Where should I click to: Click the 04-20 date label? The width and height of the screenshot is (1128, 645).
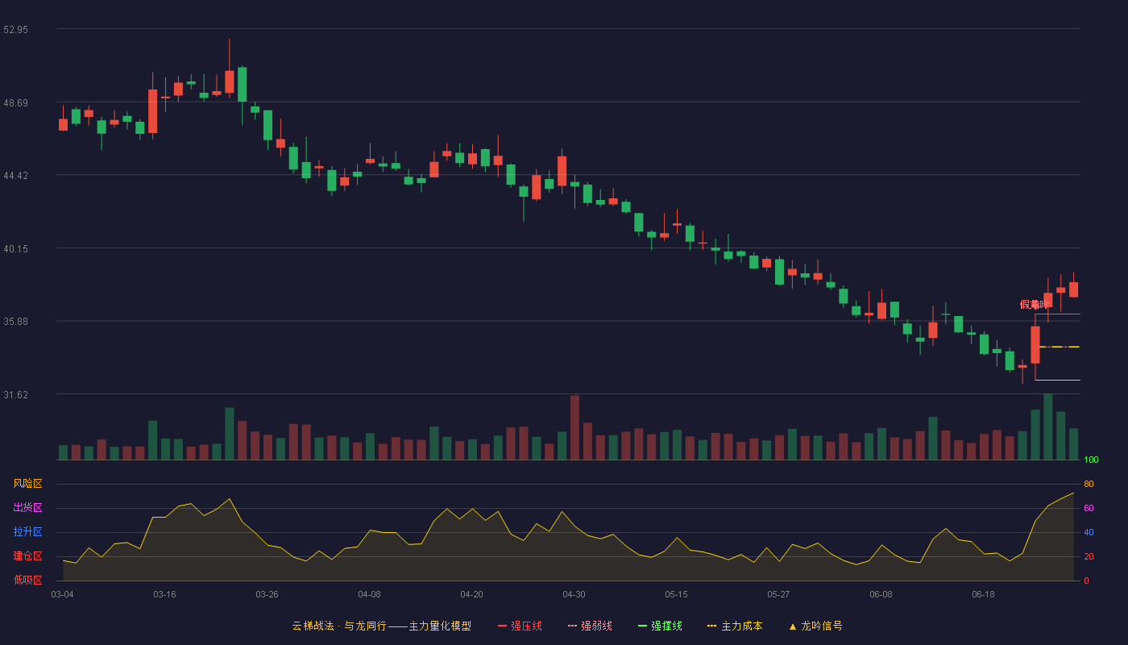pyautogui.click(x=471, y=594)
